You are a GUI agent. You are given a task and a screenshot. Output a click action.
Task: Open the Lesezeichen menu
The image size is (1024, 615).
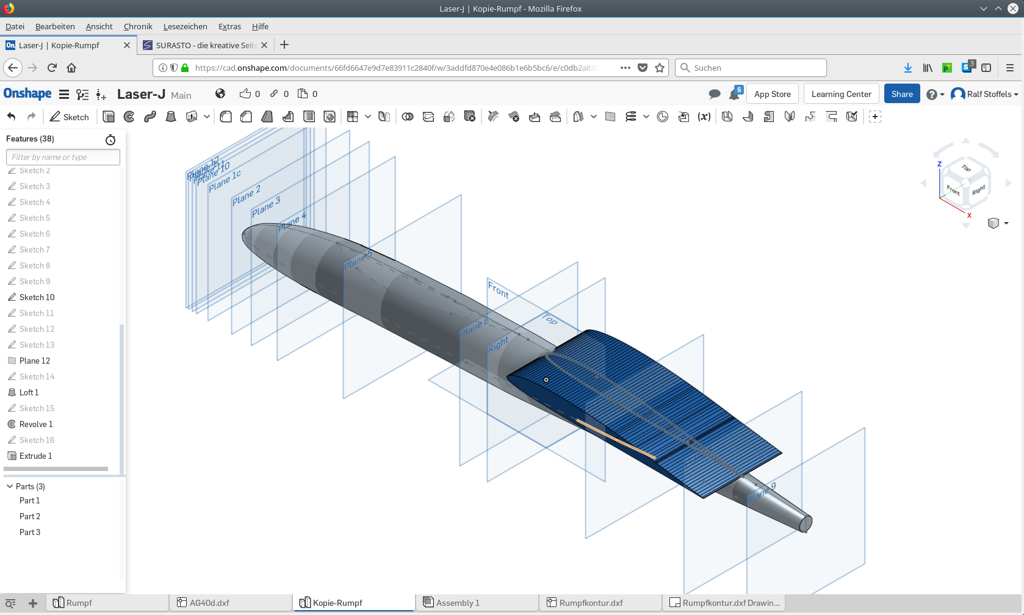(185, 26)
